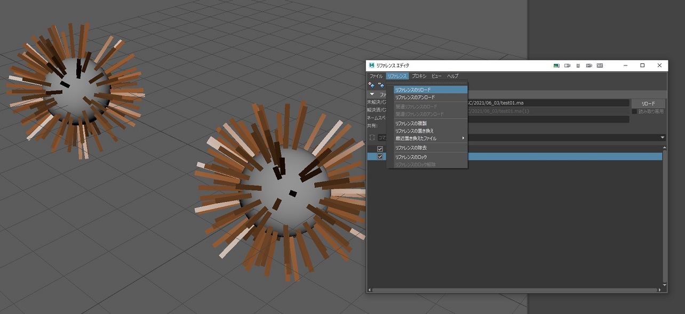Click the first display icon in the Reference Editor titlebar
This screenshot has height=314, width=685.
tap(556, 65)
